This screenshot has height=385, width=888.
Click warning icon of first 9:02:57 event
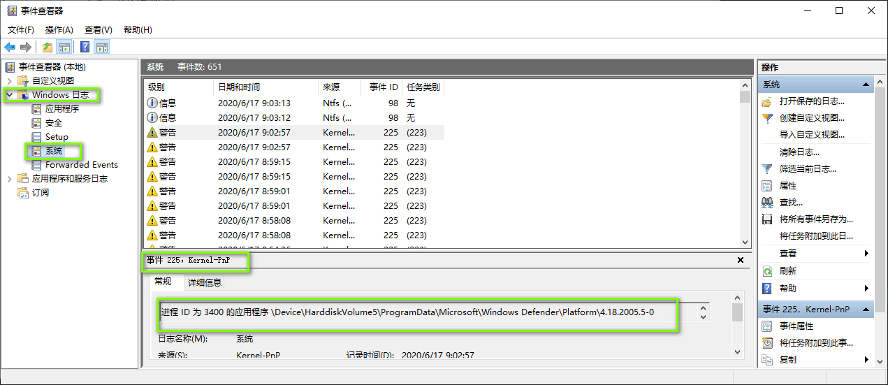[x=152, y=133]
